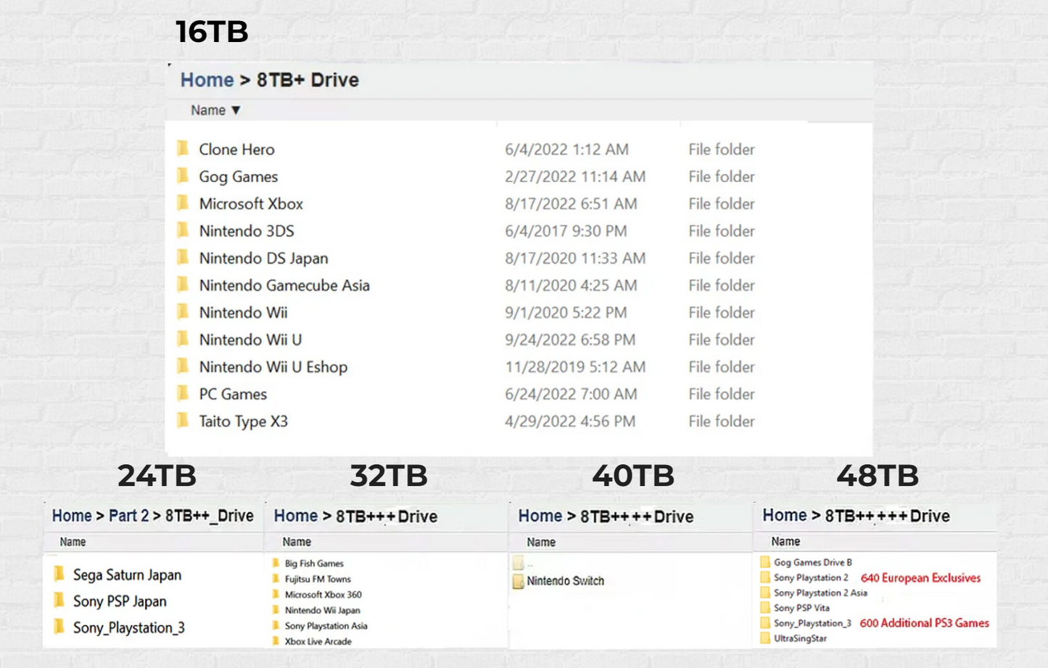1048x668 pixels.
Task: Open the Xbox Live Arcade folder
Action: (x=318, y=641)
